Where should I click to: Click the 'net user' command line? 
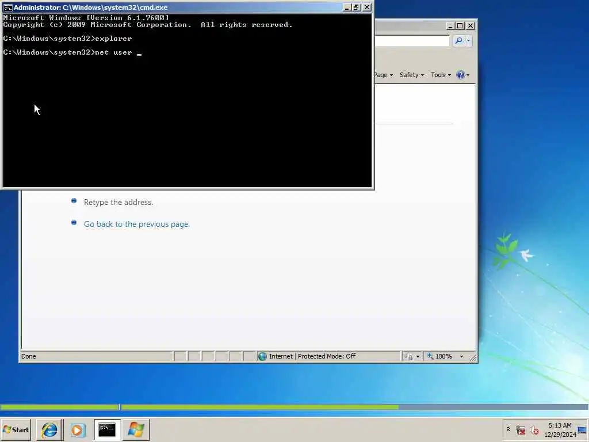pos(72,52)
